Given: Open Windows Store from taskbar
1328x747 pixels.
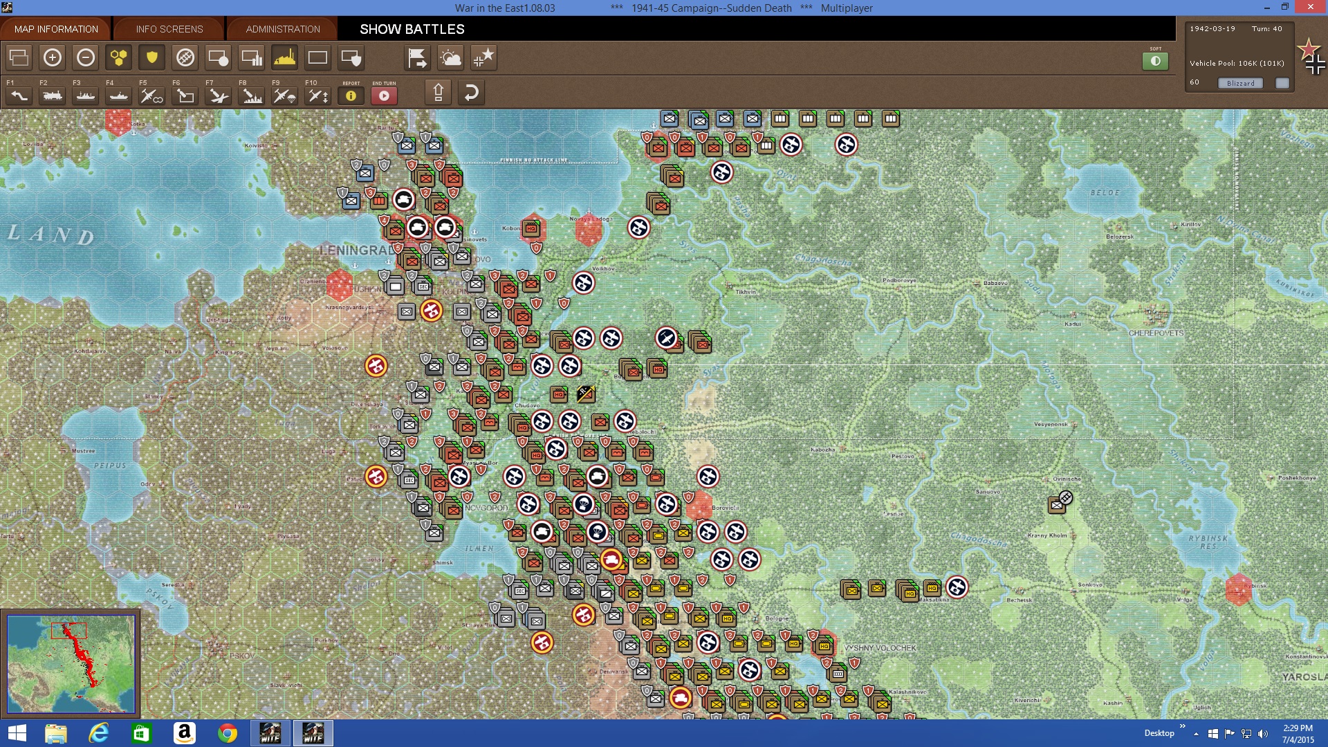Looking at the screenshot, I should click(142, 733).
